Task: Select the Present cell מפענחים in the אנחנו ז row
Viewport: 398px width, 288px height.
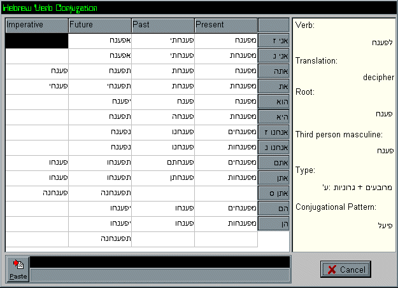Action: (226, 132)
